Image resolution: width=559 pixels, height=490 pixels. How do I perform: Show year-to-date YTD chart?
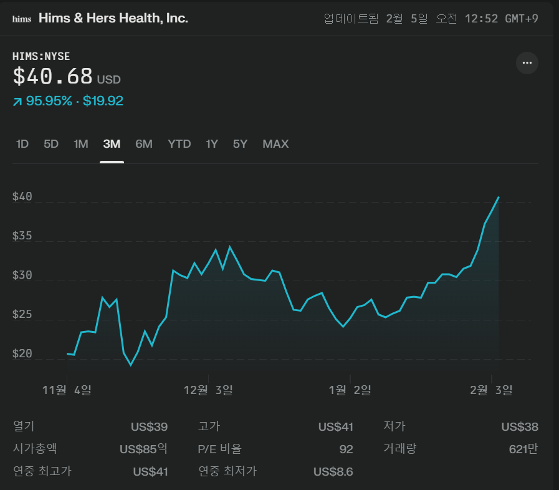tap(179, 144)
